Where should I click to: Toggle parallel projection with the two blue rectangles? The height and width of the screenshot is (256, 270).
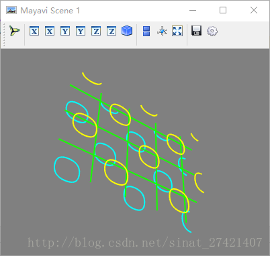coord(146,31)
